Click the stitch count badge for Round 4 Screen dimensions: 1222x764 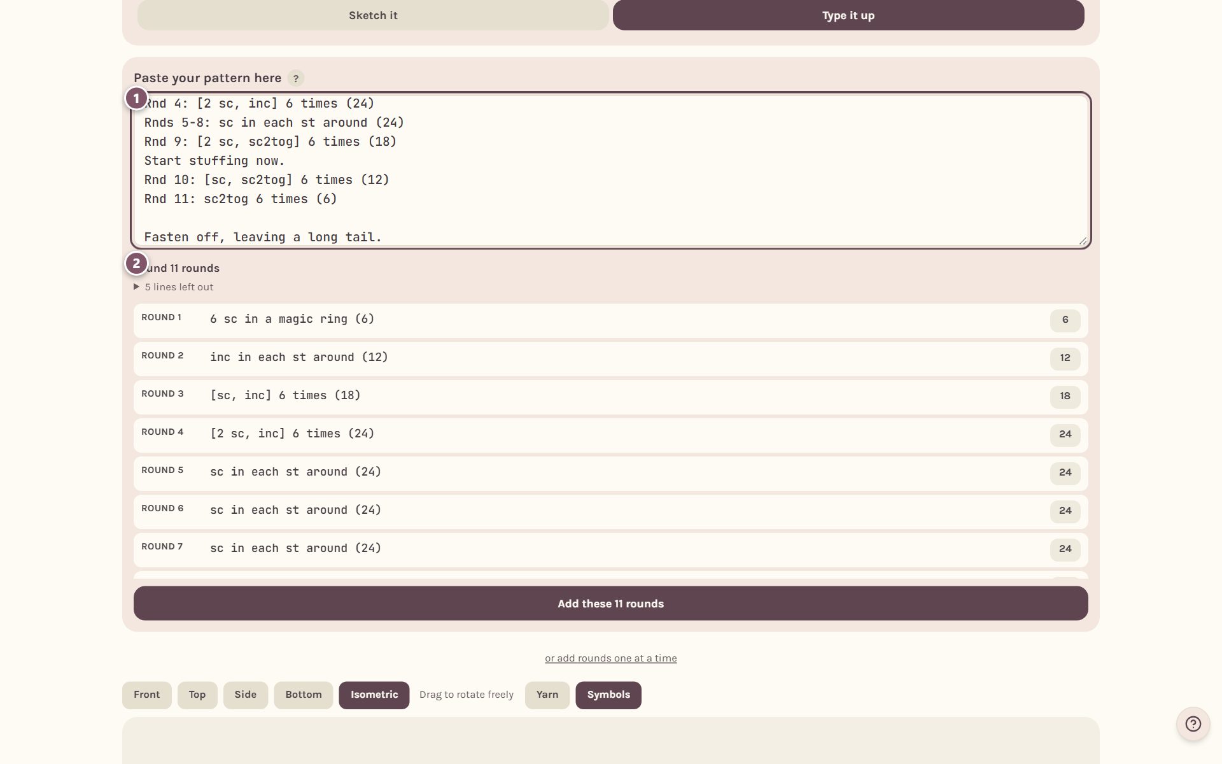coord(1065,435)
